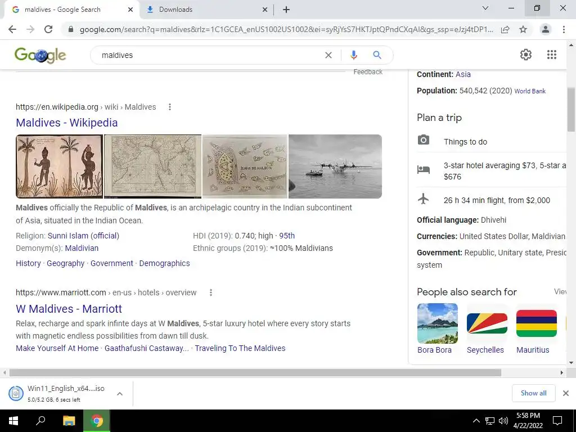
Task: Click the padlock site info icon
Action: click(x=71, y=29)
